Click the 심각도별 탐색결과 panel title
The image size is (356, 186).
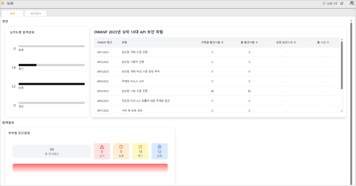tap(22, 32)
